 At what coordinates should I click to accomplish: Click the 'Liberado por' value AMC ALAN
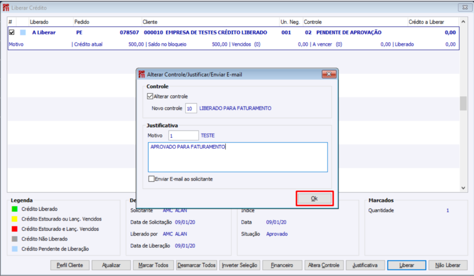pos(175,234)
